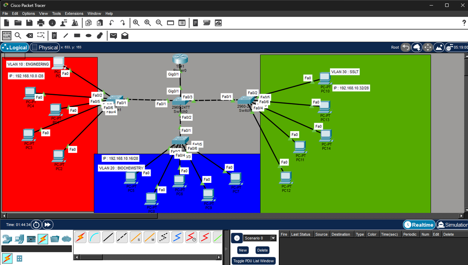This screenshot has height=265, width=468.
Task: Choose the Draw Freeform tool
Action: coord(99,36)
